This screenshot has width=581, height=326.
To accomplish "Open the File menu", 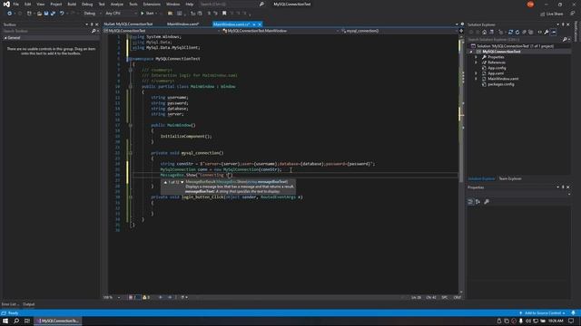I will tap(16, 4).
